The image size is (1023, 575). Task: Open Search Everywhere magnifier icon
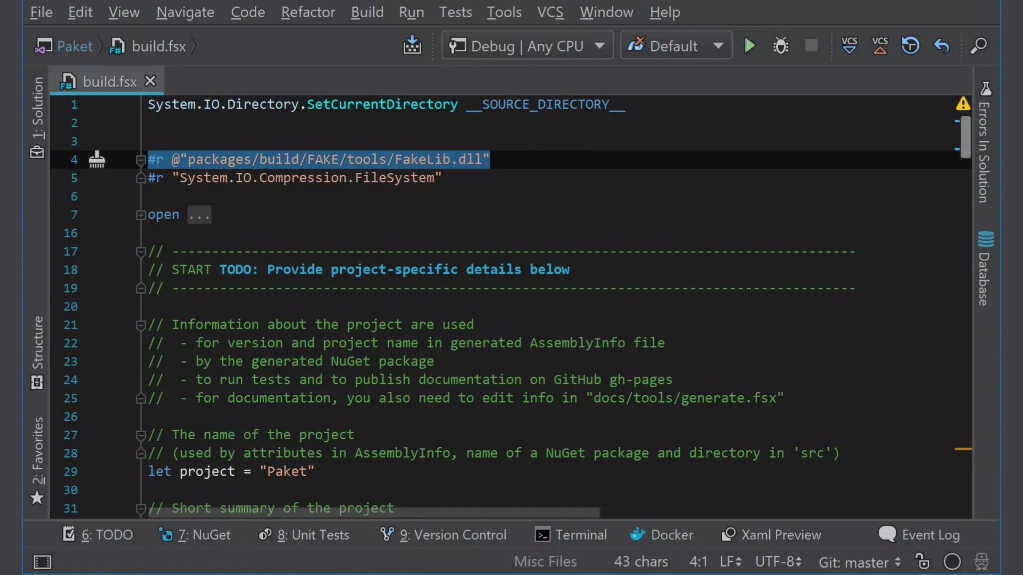pos(979,46)
